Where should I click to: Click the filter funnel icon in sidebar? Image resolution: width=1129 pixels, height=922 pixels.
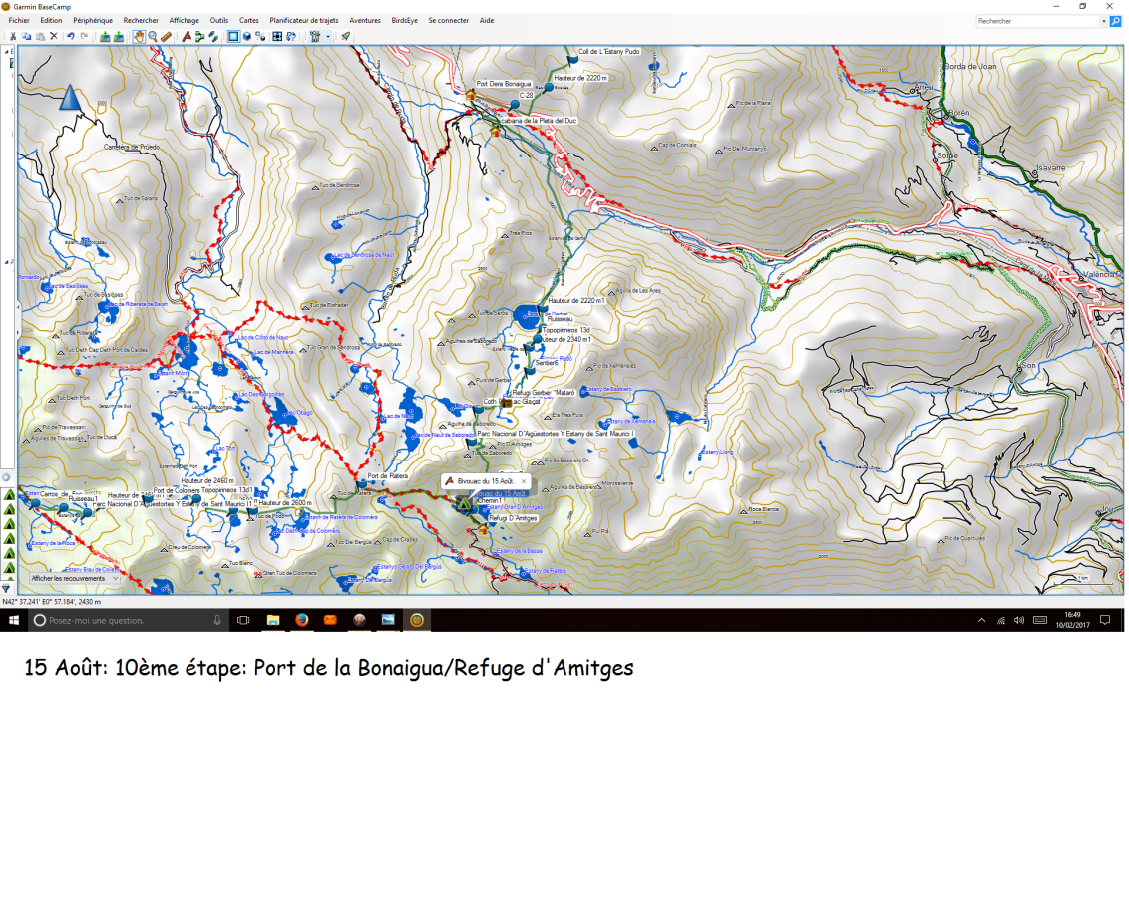6,589
